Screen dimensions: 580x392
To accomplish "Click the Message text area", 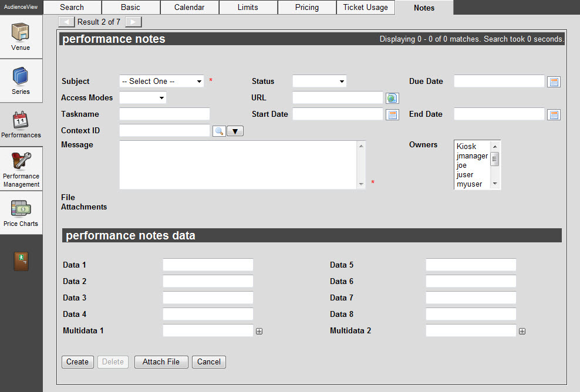I will [238, 165].
